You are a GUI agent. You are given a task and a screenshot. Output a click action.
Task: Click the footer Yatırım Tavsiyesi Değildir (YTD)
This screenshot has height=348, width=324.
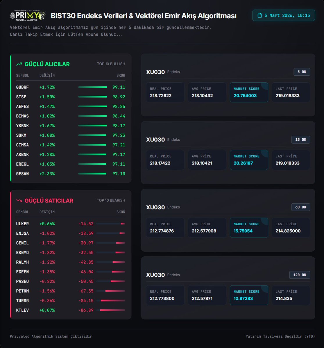280,336
